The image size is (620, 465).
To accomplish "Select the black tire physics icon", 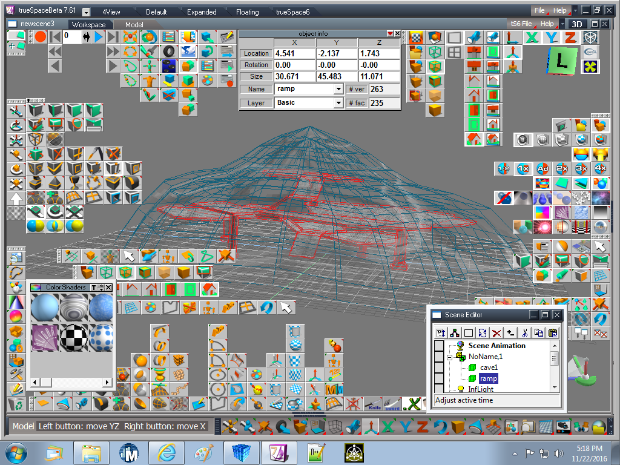I will (169, 51).
